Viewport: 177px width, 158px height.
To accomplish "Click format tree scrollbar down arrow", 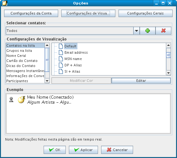I will click(168, 73).
